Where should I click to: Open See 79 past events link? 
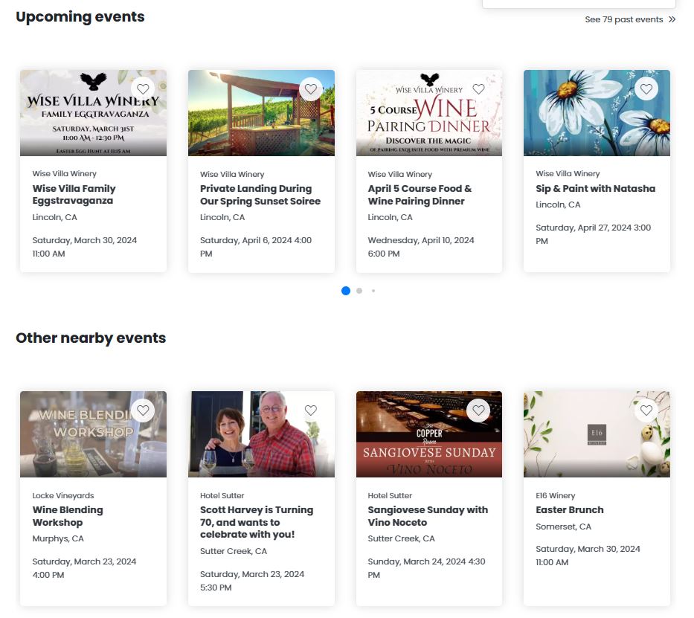[x=623, y=20]
